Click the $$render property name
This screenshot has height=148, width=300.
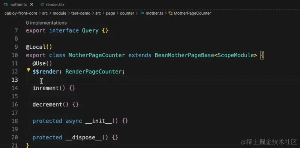pos(45,72)
